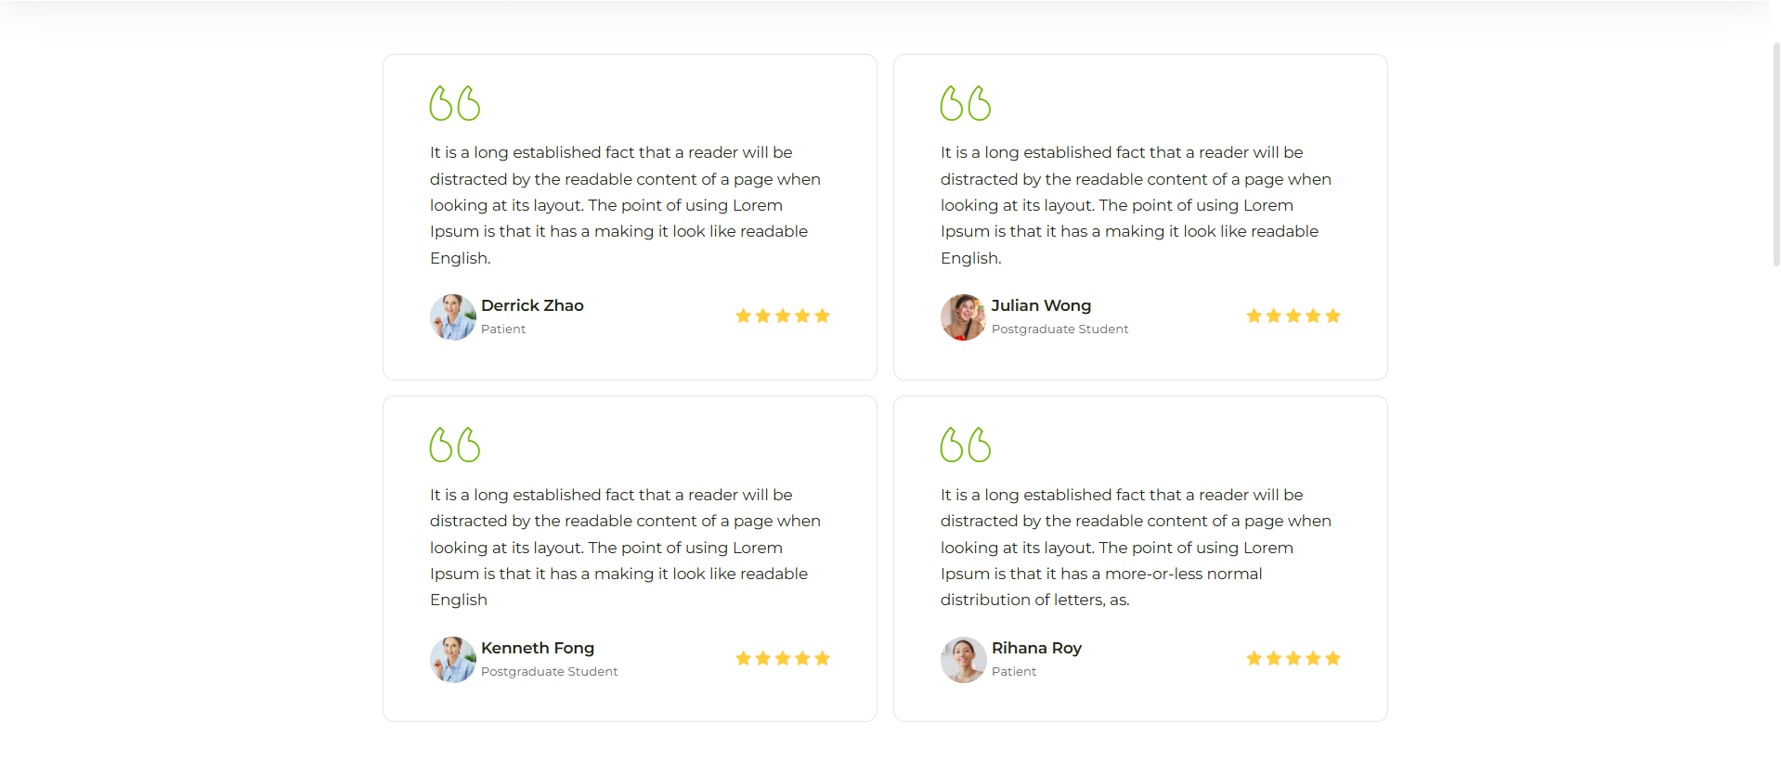
Task: Click the quote icon above Rihana Roy's review
Action: tap(966, 445)
